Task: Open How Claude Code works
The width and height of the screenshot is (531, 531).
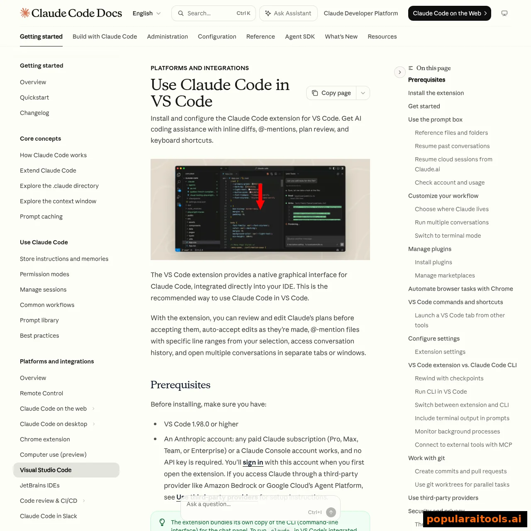Action: [53, 155]
